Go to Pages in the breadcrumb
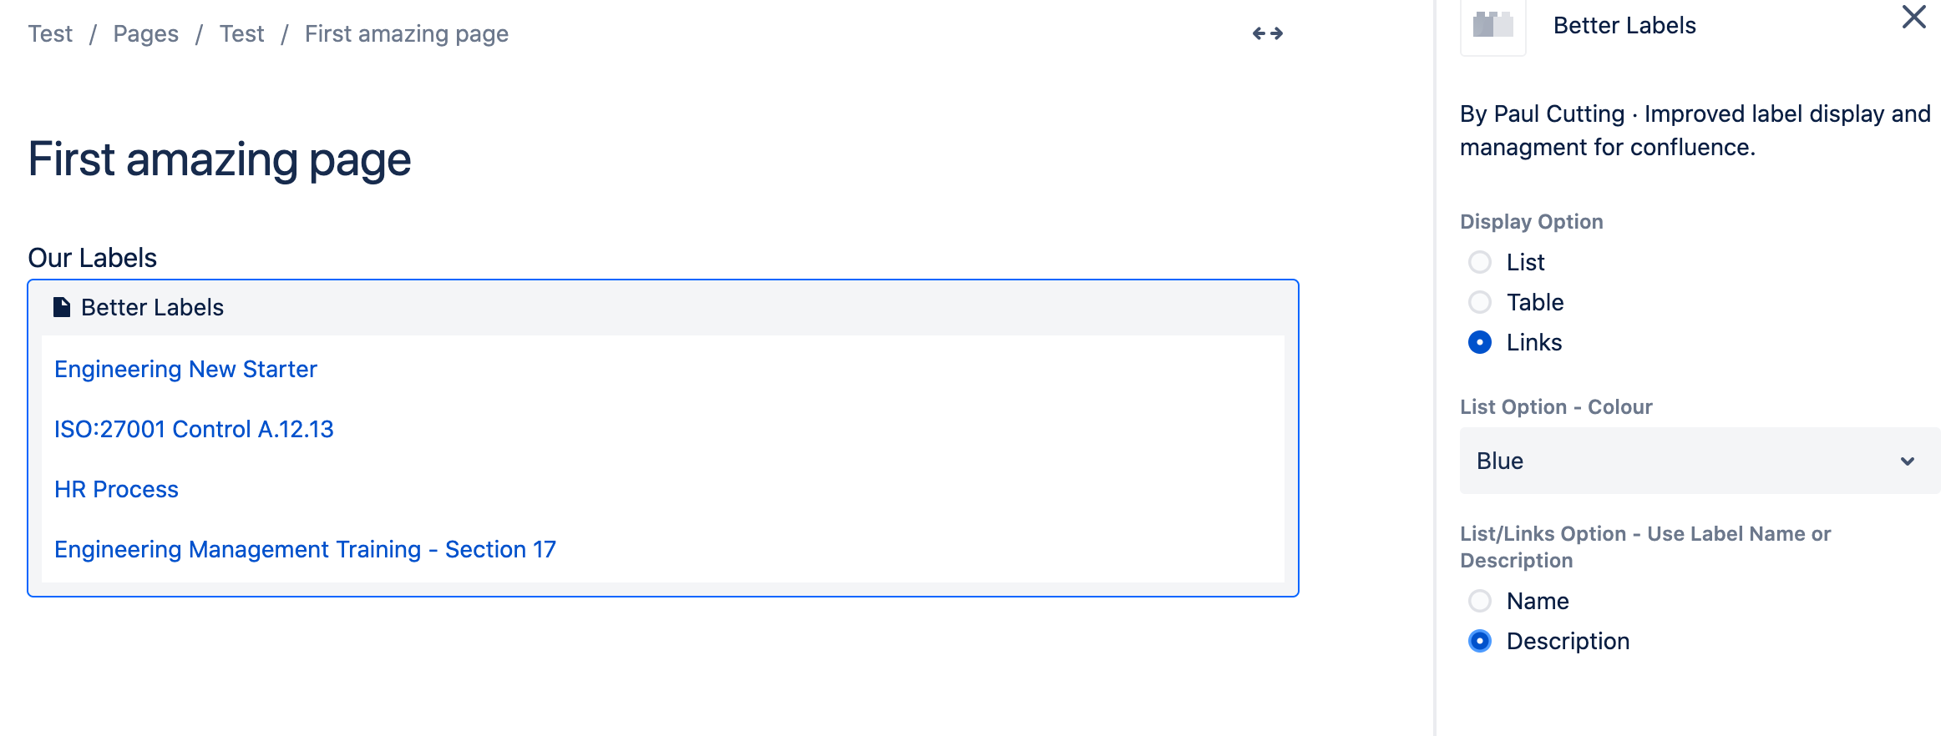The width and height of the screenshot is (1951, 736). click(x=145, y=33)
